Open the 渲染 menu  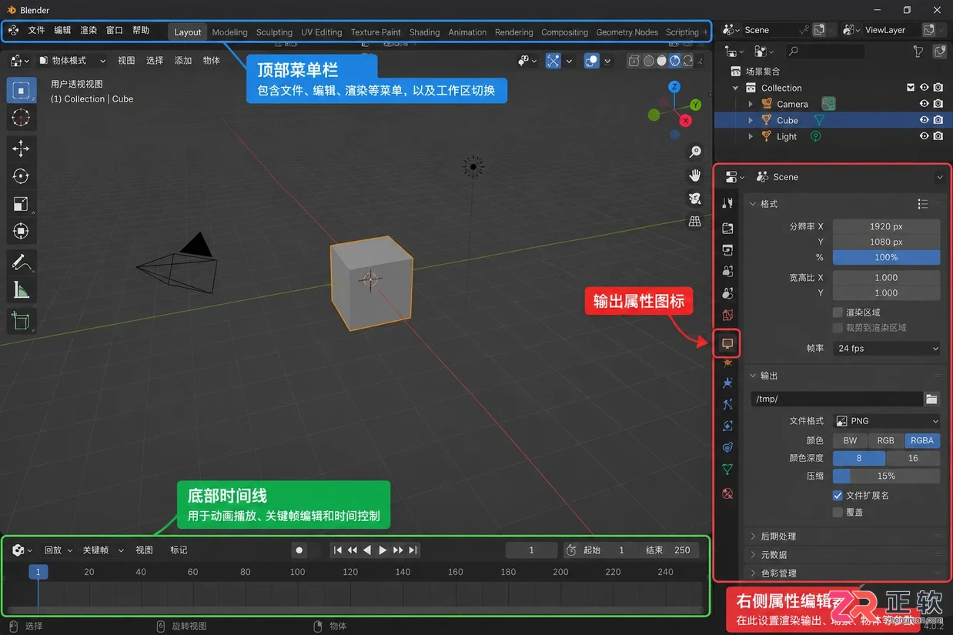tap(89, 30)
